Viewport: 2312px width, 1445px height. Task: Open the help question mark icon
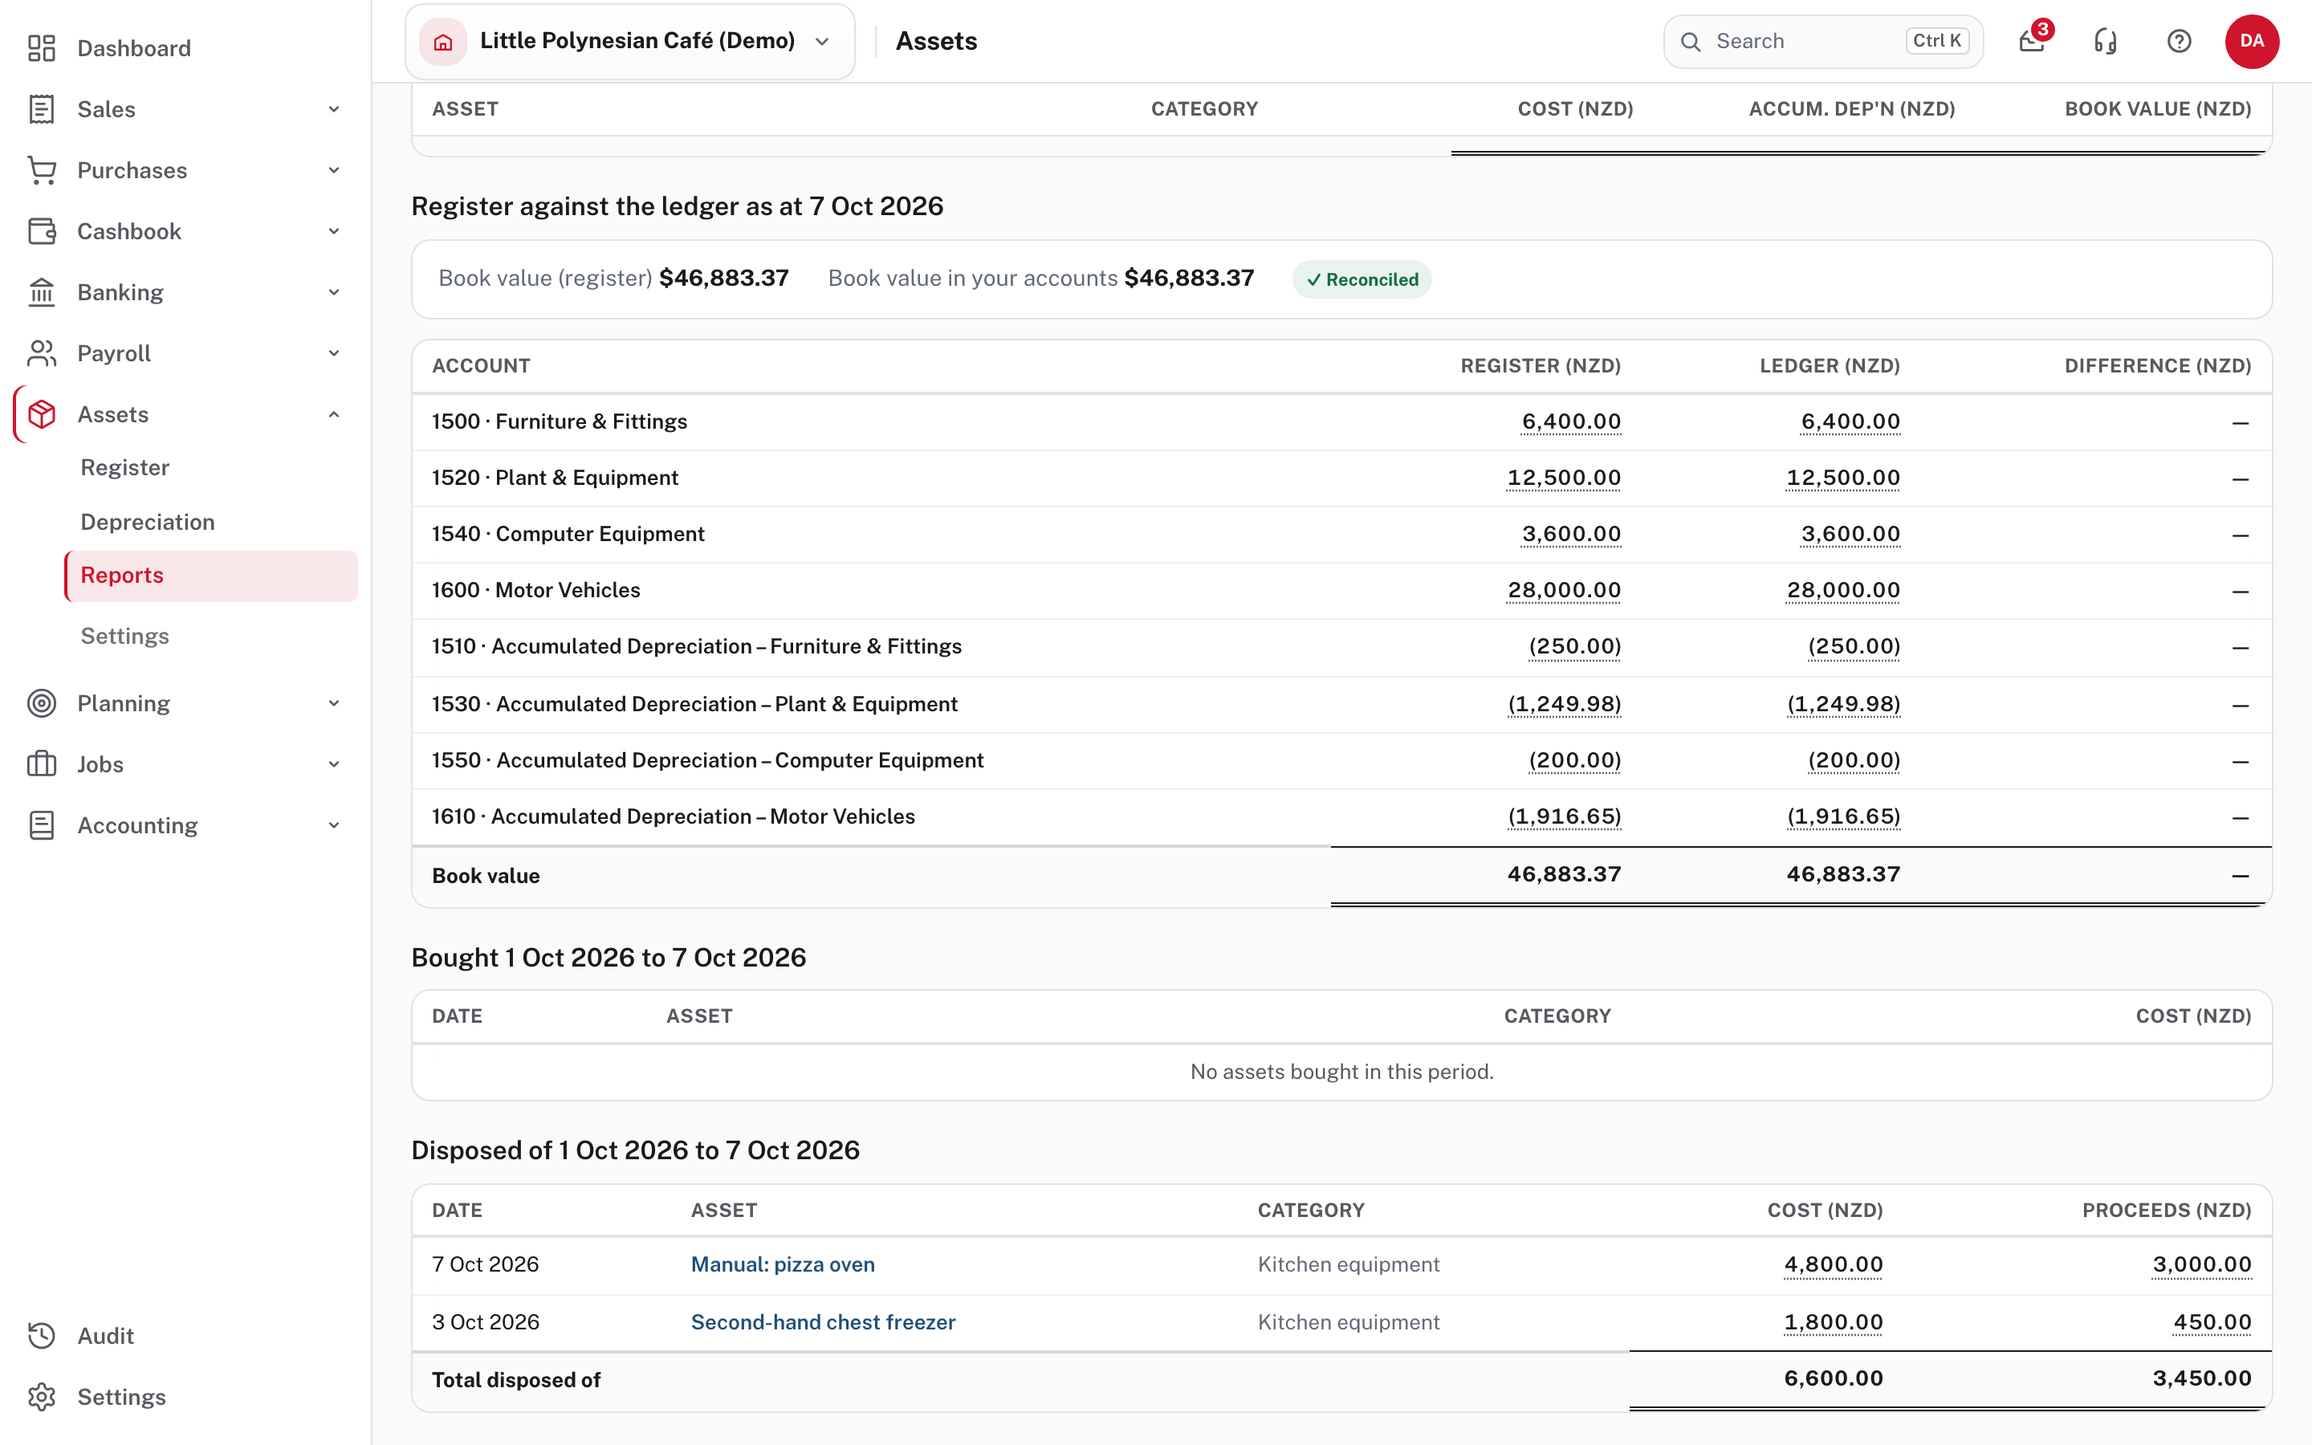click(x=2180, y=41)
